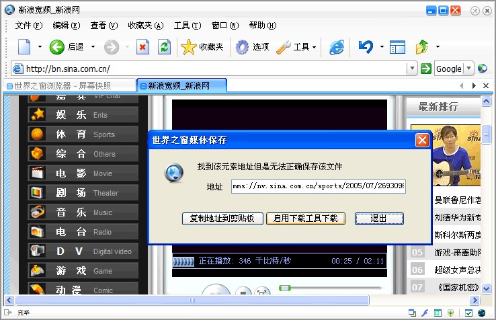Click the mms address field in dialog

[x=318, y=186]
